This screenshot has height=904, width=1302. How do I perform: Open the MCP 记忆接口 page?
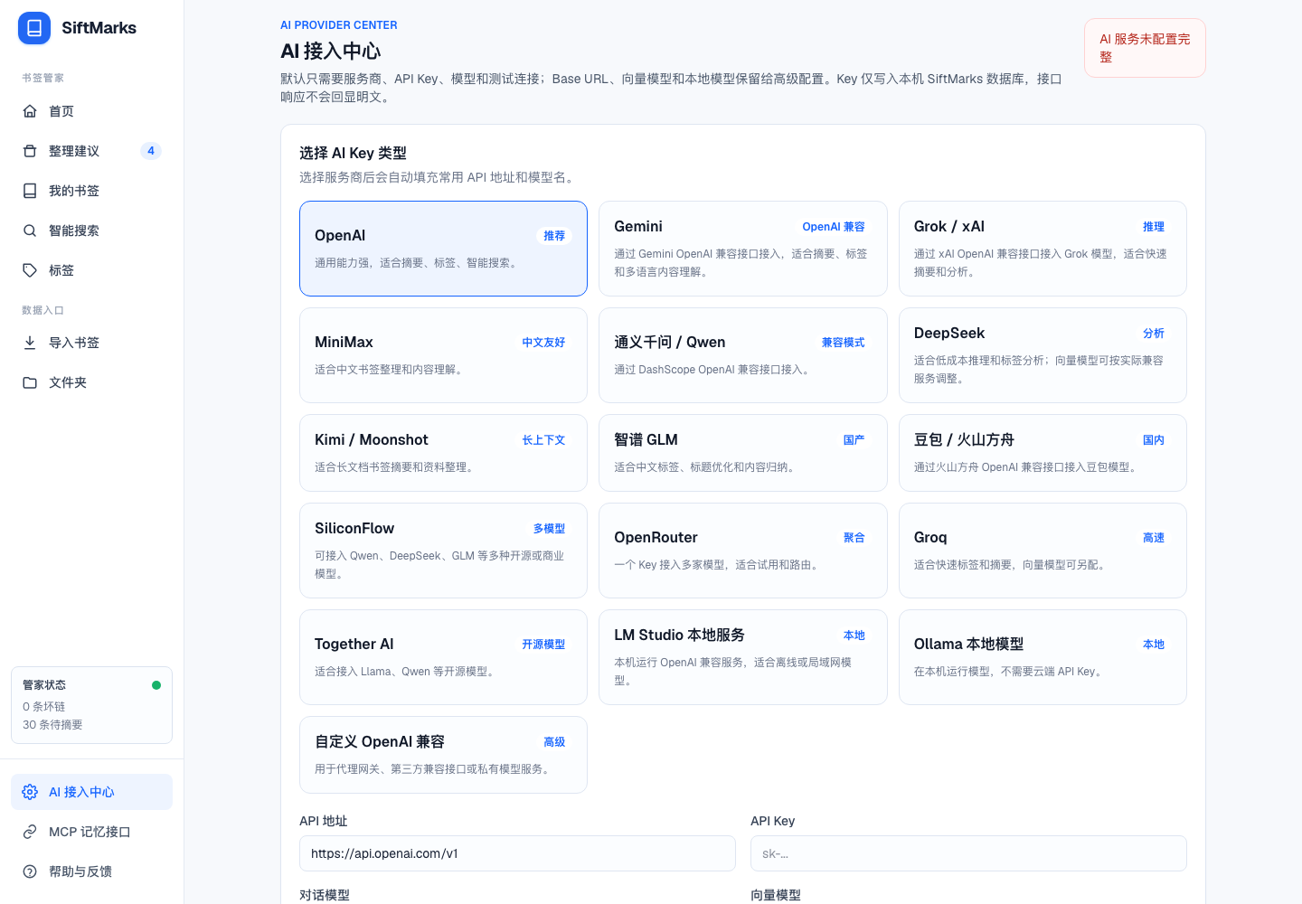(91, 832)
